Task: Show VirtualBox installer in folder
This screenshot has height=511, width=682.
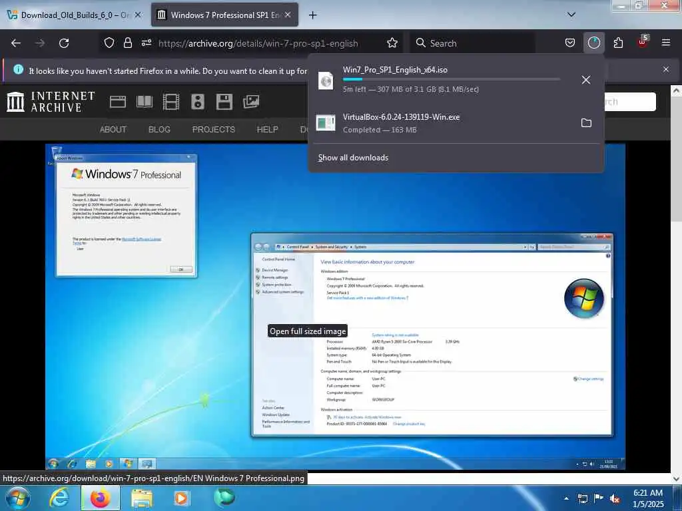Action: [586, 123]
